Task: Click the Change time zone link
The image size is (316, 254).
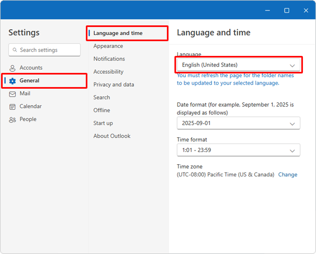Action: pyautogui.click(x=288, y=175)
